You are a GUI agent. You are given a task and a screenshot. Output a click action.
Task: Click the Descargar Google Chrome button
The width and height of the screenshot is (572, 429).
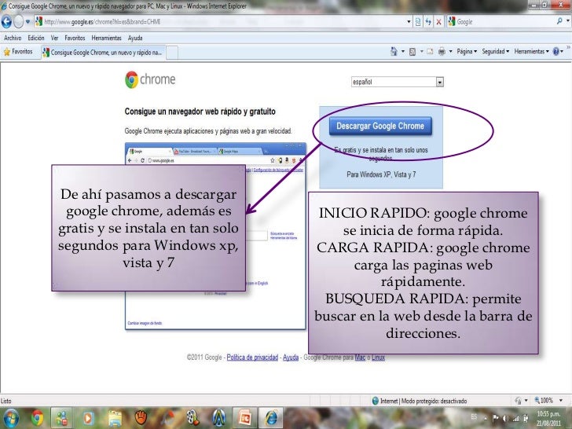point(380,126)
